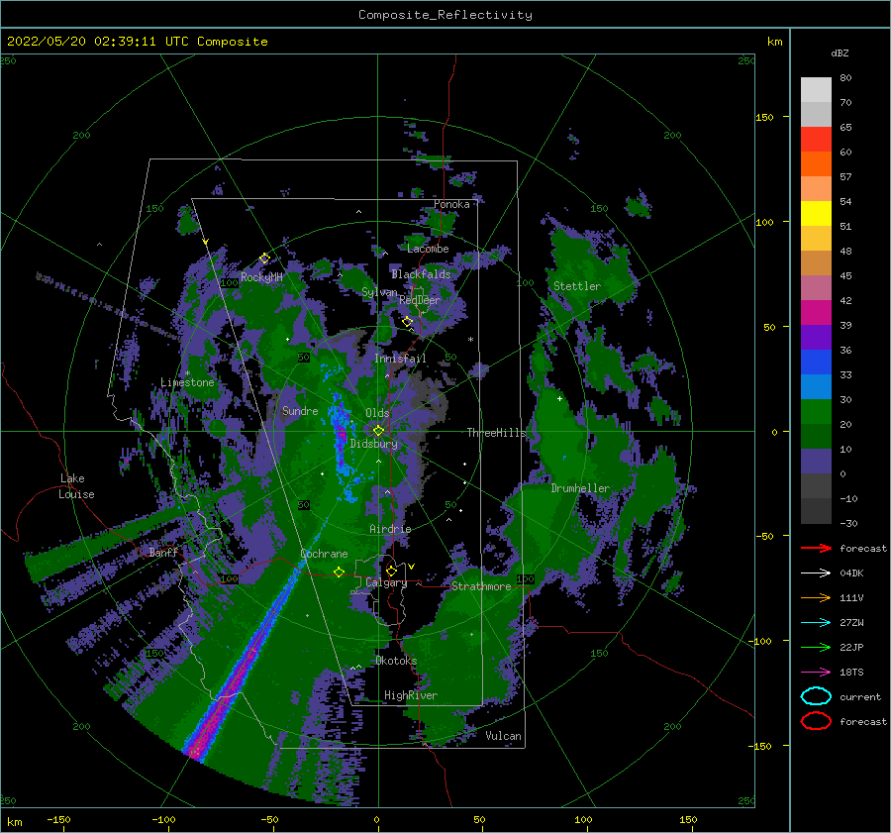This screenshot has height=833, width=891.
Task: Click the 33 dBZ blue color swatch
Action: coord(816,386)
